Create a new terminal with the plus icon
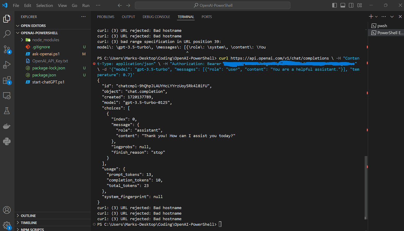This screenshot has width=404, height=231. 371,17
